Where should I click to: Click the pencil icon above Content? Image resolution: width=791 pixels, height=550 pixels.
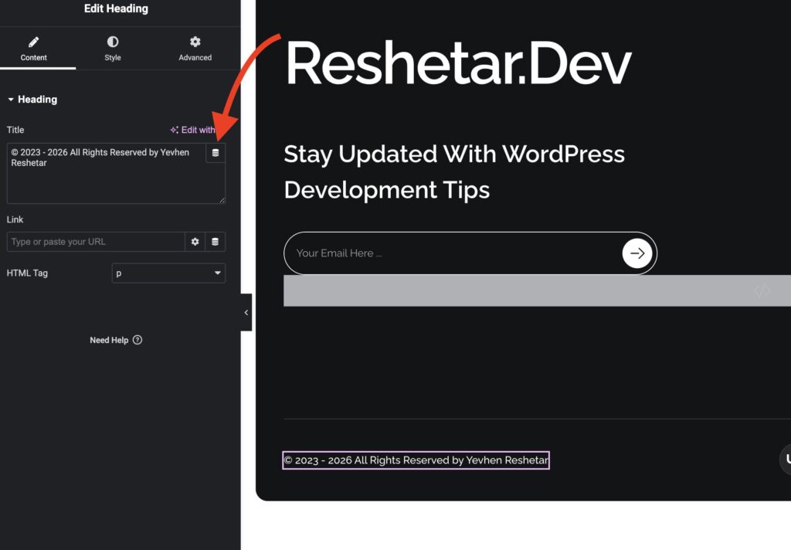coord(34,42)
